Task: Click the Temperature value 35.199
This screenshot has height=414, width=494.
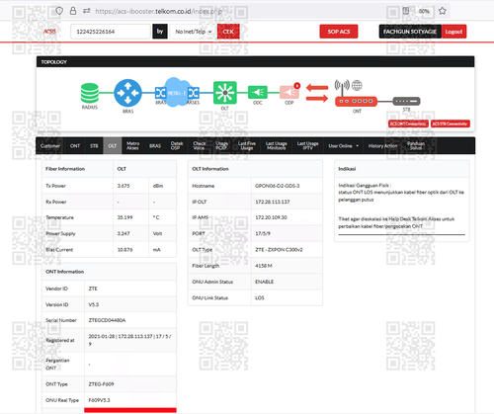Action: [124, 217]
